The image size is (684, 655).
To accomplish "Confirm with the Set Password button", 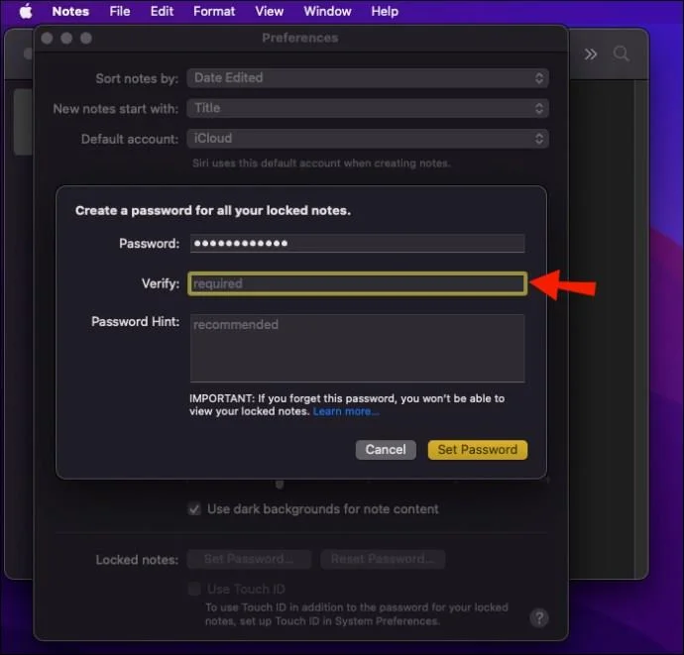I will 478,450.
